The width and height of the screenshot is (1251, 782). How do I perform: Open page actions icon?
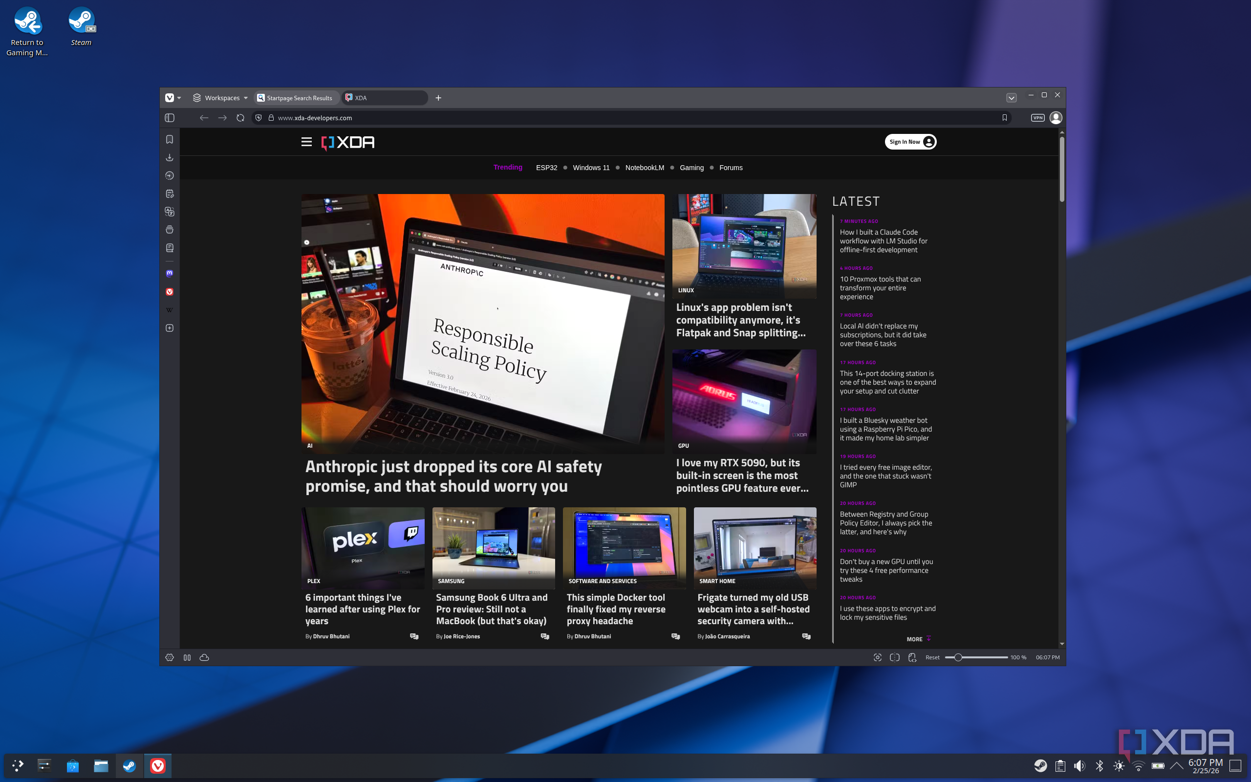(912, 657)
